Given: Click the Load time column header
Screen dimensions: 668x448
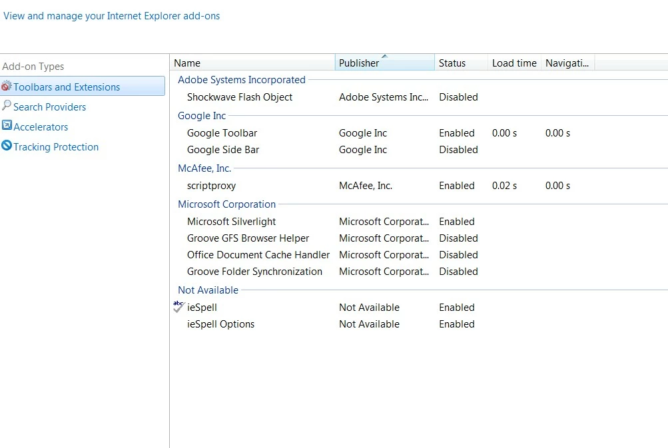Looking at the screenshot, I should coord(513,63).
